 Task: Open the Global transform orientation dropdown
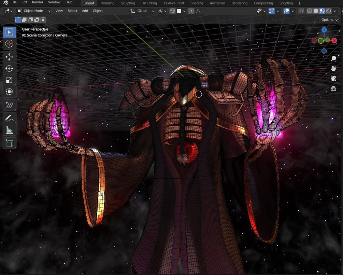pyautogui.click(x=142, y=11)
